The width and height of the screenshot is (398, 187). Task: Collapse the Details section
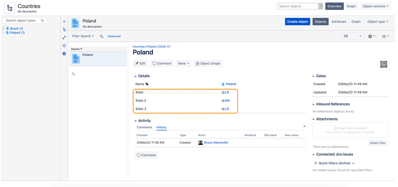pos(135,76)
